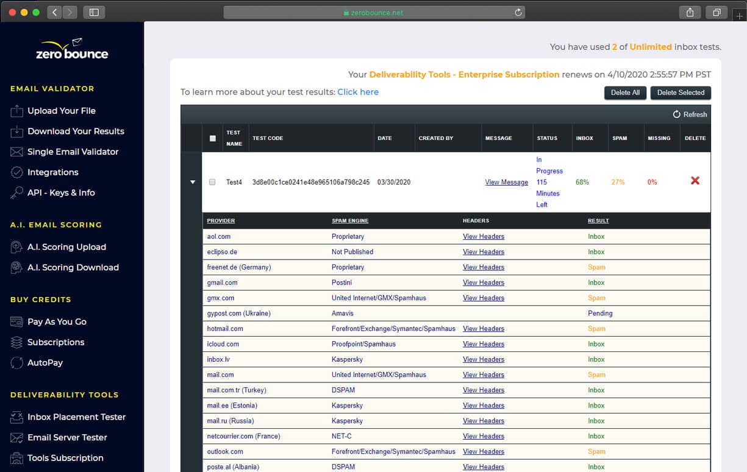Open Subscriptions stack icon
The image size is (747, 472).
(16, 342)
